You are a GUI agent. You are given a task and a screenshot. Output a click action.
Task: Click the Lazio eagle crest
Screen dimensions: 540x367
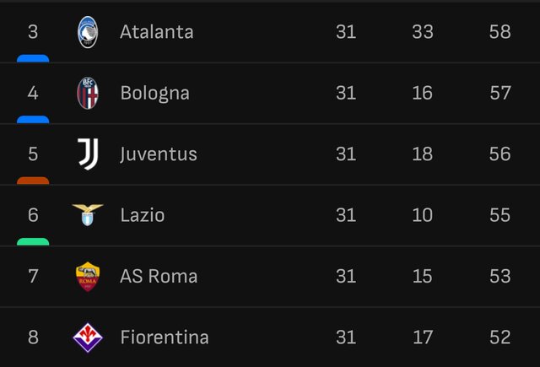pyautogui.click(x=88, y=215)
